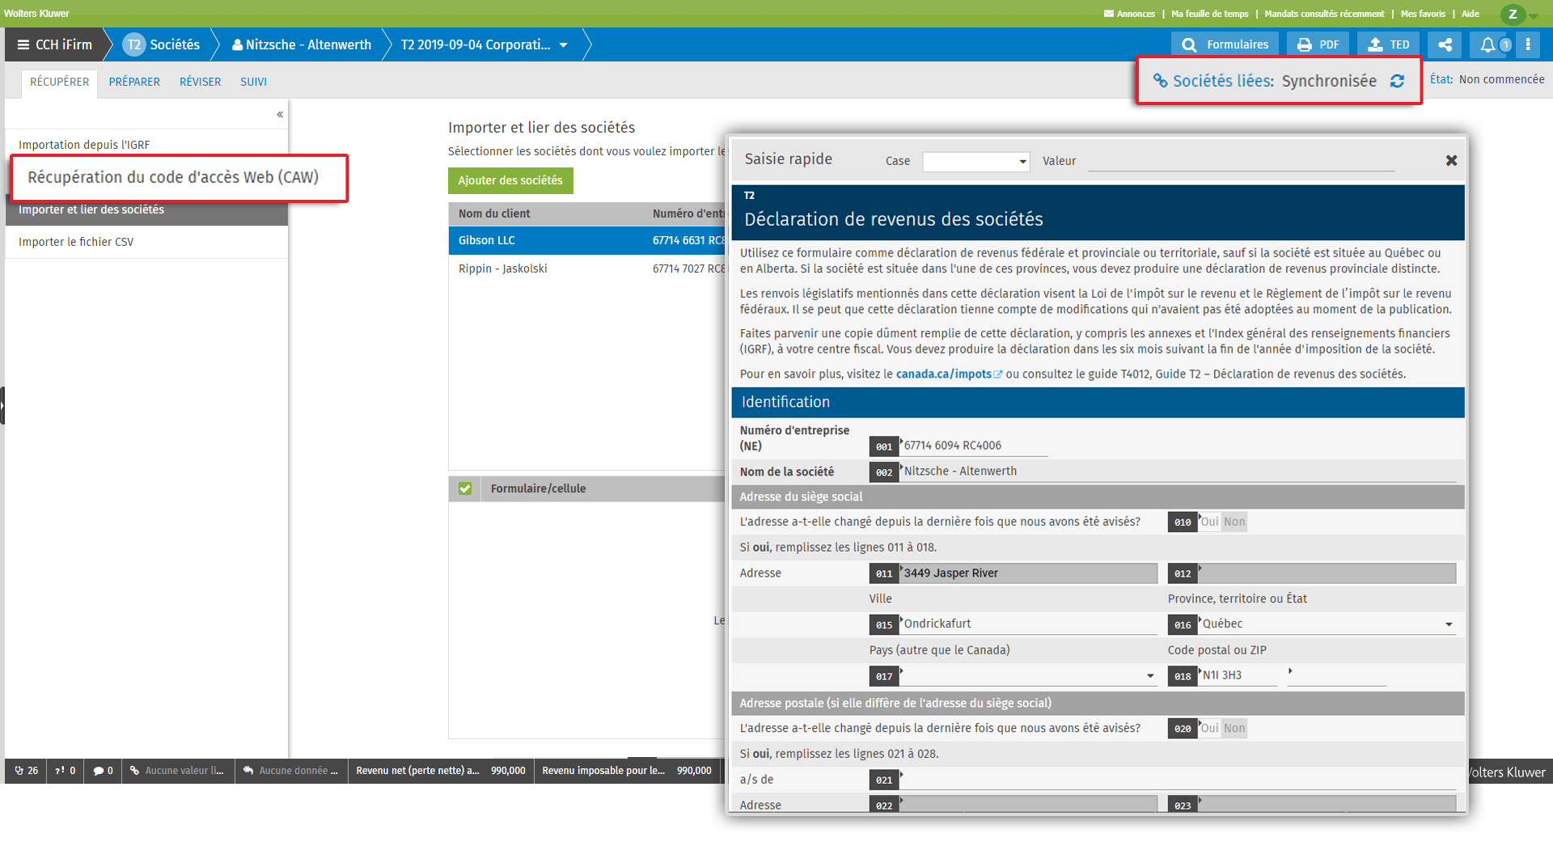Click the printer icon for PDF
This screenshot has width=1553, height=846.
[x=1305, y=45]
